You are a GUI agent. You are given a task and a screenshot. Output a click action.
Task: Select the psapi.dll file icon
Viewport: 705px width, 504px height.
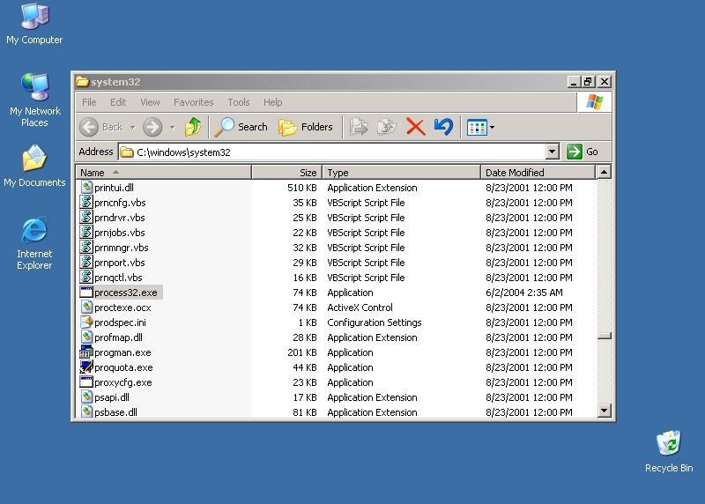[x=86, y=397]
